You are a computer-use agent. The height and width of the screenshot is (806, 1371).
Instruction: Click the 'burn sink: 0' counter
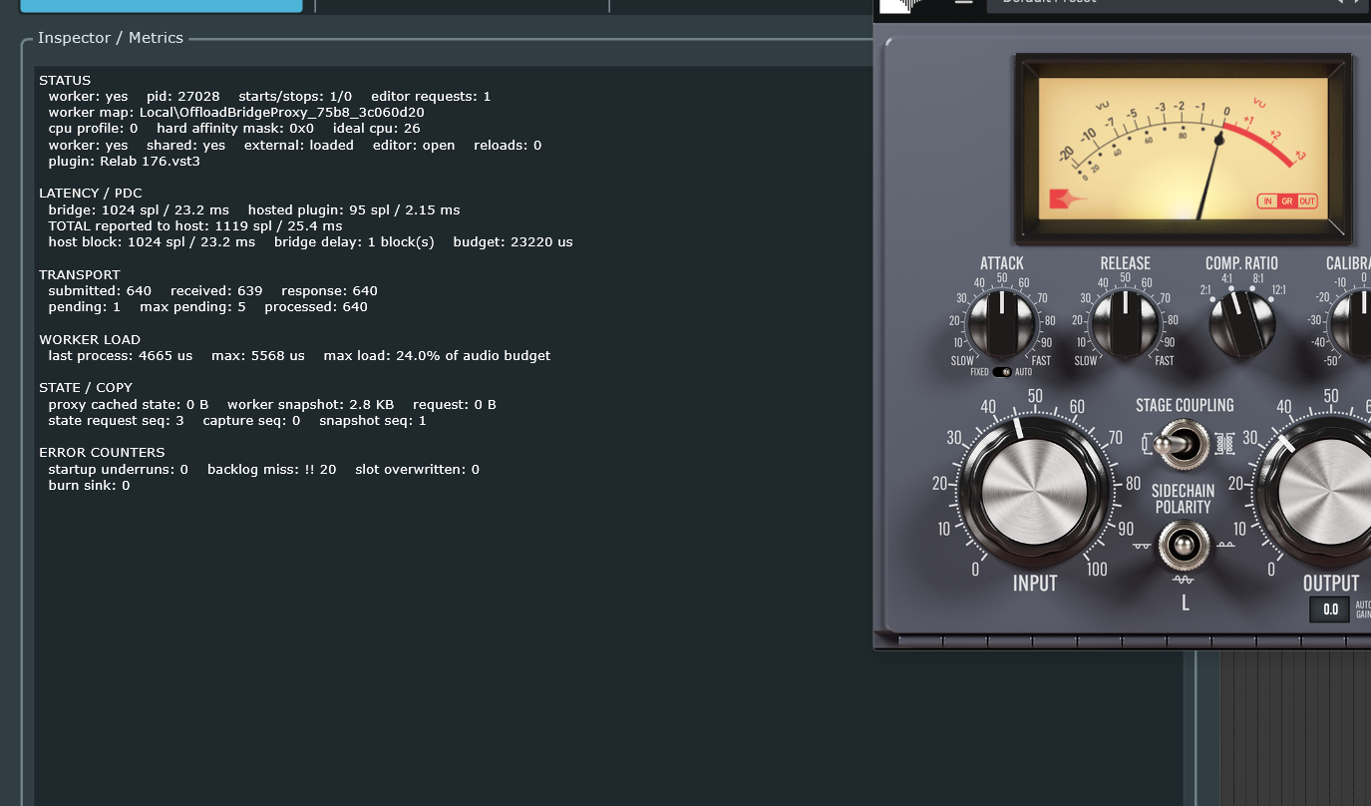pos(89,485)
